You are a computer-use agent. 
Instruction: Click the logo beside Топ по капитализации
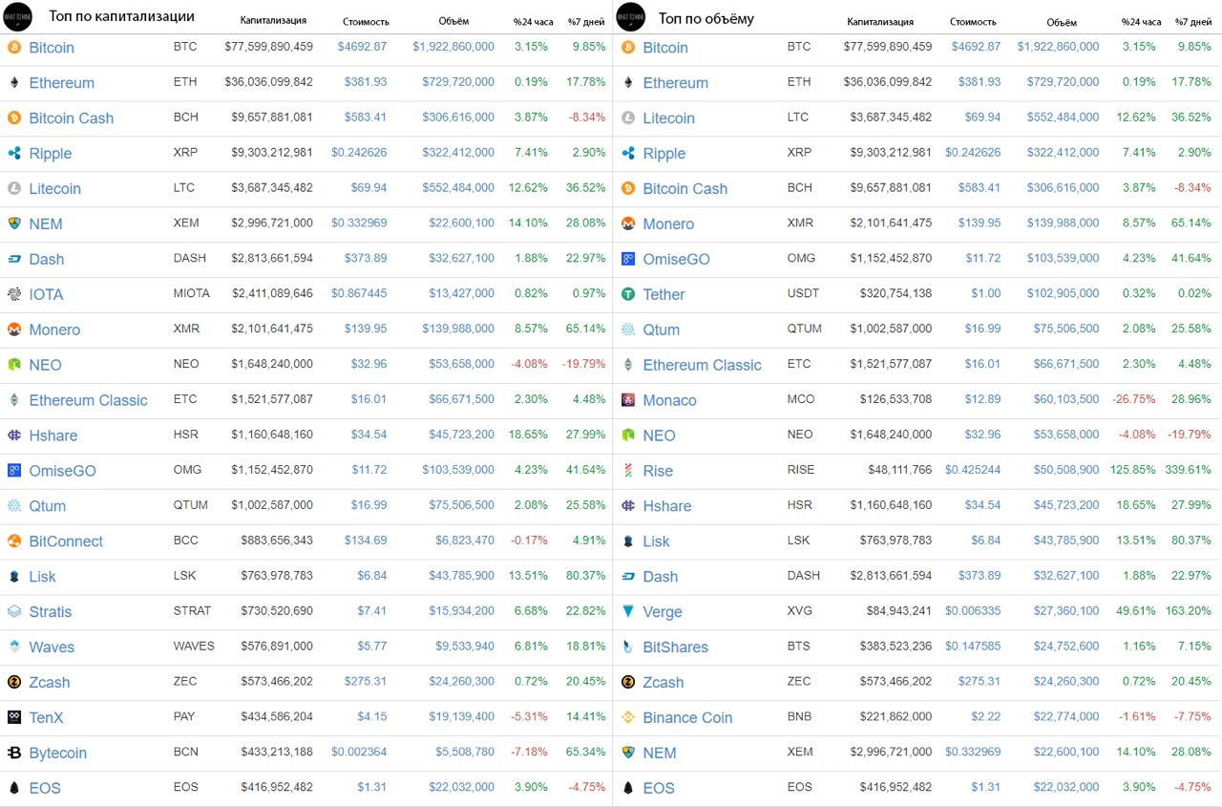click(18, 16)
